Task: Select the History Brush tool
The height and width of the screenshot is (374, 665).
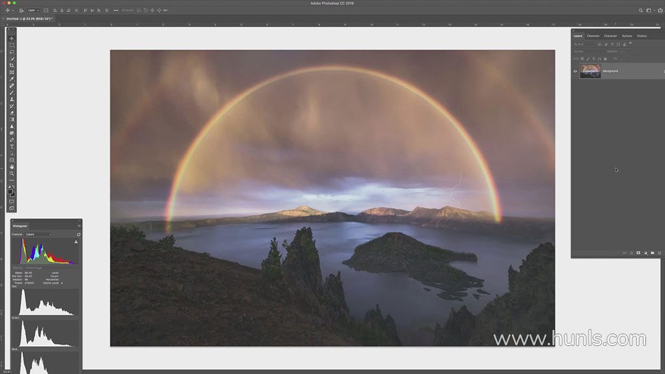Action: [x=12, y=106]
